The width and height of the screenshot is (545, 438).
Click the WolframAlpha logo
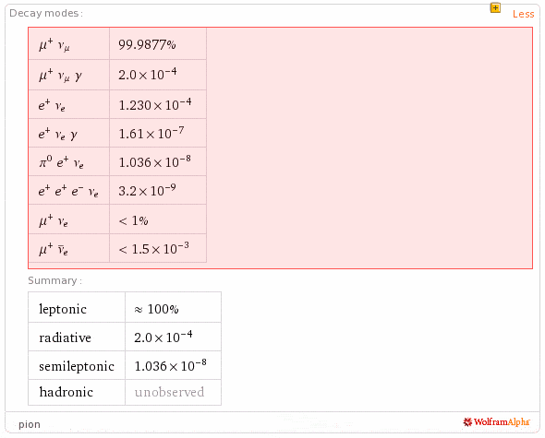point(496,422)
